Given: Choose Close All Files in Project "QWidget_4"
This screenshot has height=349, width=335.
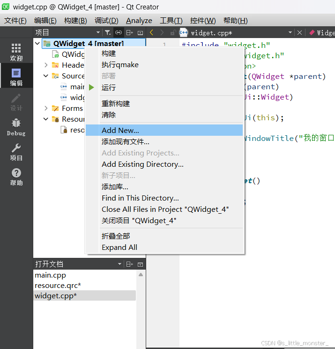Looking at the screenshot, I should [164, 209].
